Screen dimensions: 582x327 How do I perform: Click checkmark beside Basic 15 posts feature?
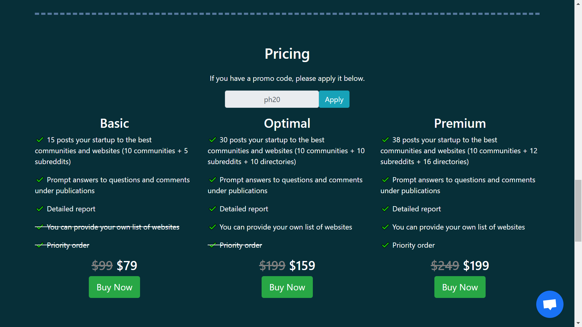[x=40, y=140]
